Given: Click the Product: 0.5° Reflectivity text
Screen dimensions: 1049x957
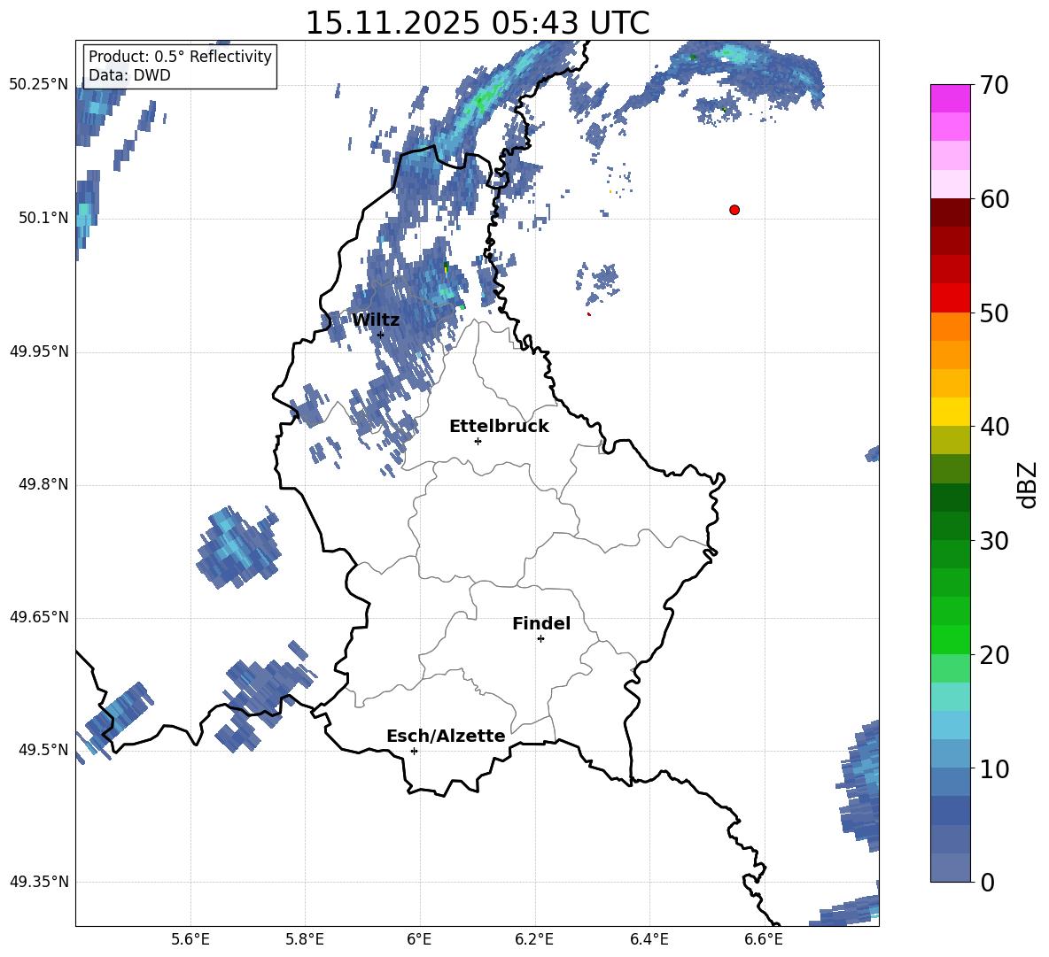Looking at the screenshot, I should coord(180,57).
